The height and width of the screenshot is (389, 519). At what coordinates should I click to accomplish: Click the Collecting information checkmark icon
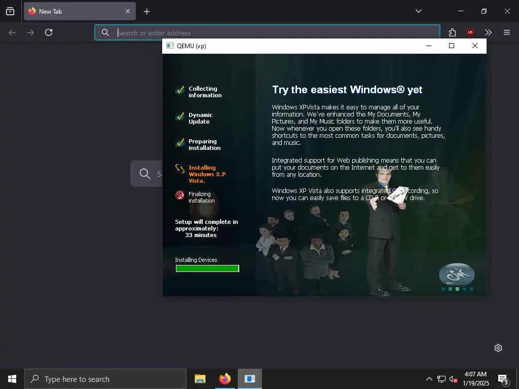click(180, 90)
